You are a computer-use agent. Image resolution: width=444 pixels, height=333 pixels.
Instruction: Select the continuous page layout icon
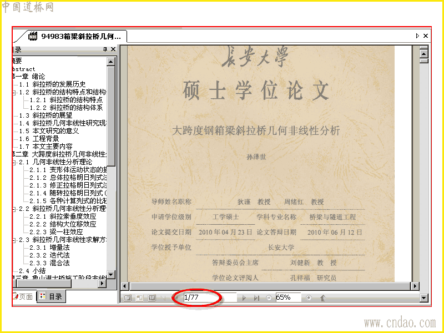[140, 298]
